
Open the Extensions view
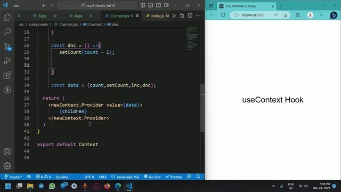[7, 75]
